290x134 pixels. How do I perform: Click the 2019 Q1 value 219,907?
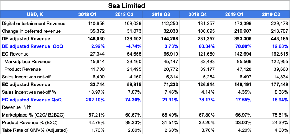pyautogui.click(x=234, y=31)
